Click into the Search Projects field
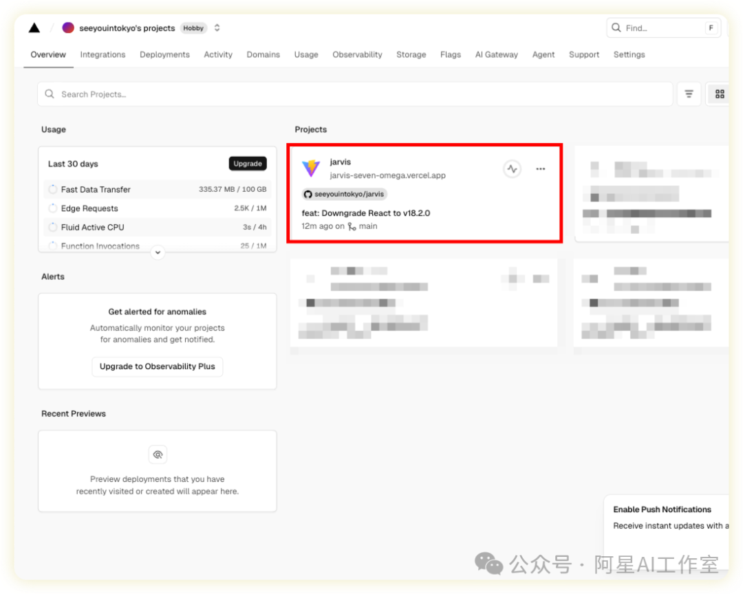 355,94
